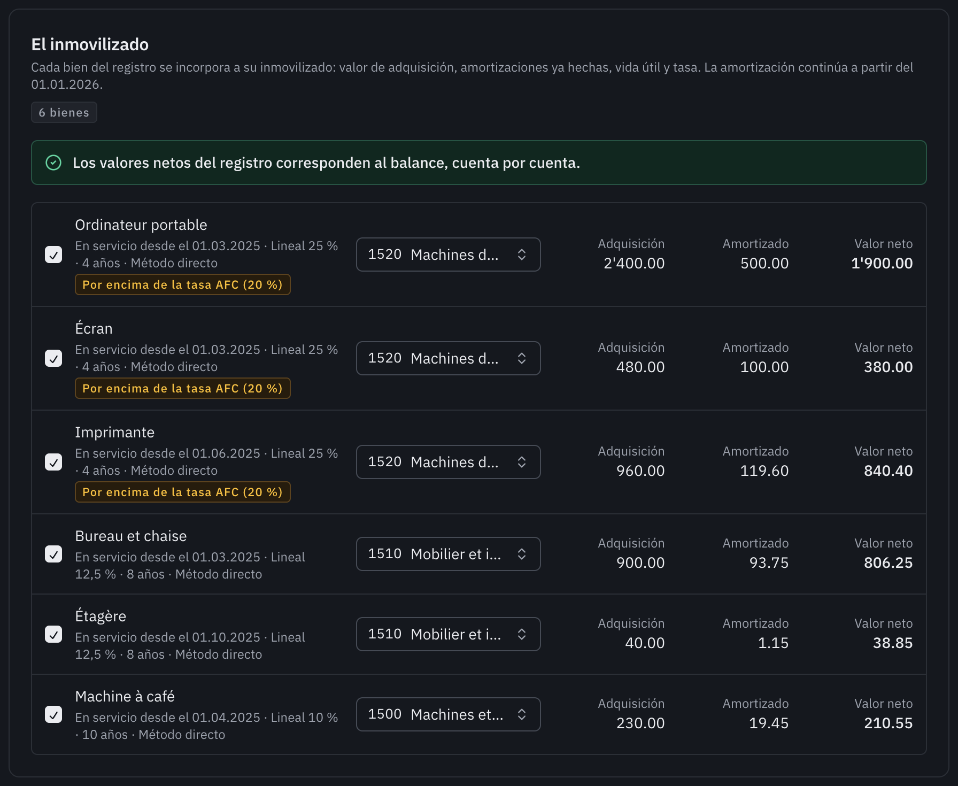The width and height of the screenshot is (958, 786).
Task: Select the amortized amount 93.75
Action: [x=769, y=562]
